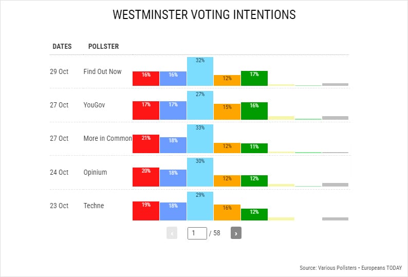Select Opinium's orange 12% bar
Image resolution: width=408 pixels, height=277 pixels.
pos(227,180)
